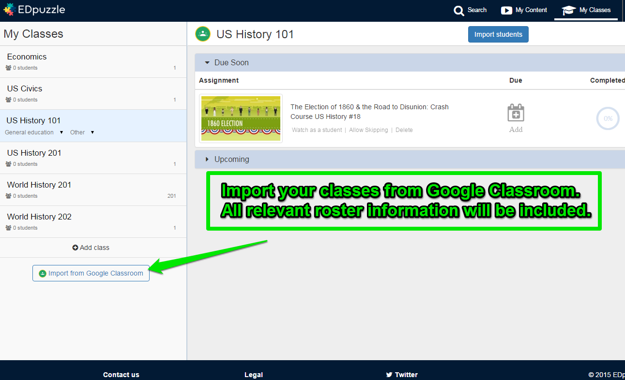Screen dimensions: 625x380
Task: Open My Content video icon
Action: pos(506,10)
